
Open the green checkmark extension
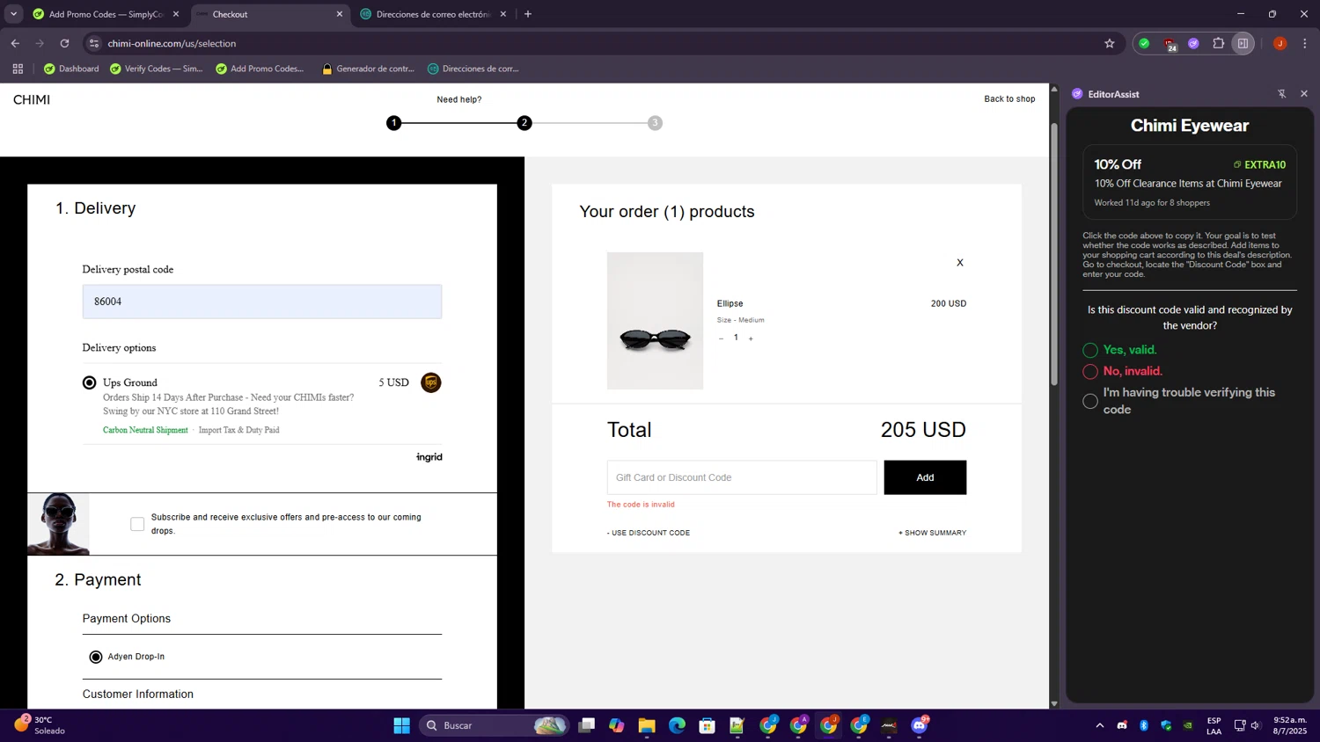click(x=1144, y=43)
